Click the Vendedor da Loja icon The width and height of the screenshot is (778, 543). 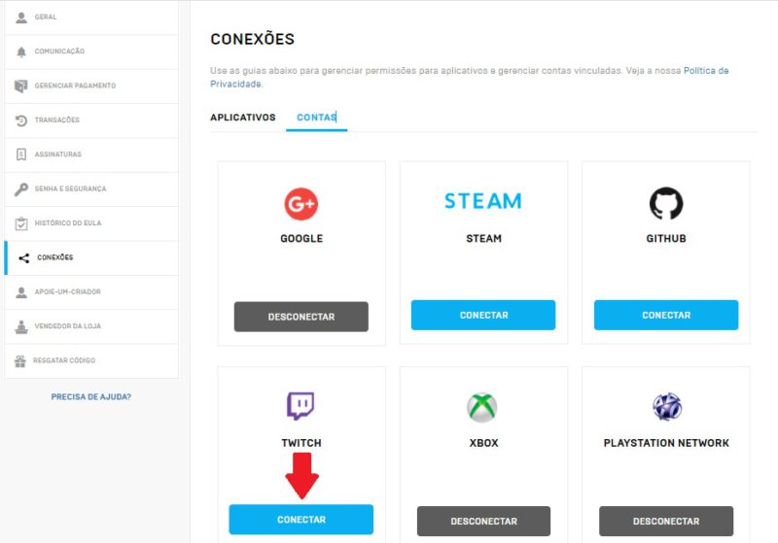click(21, 326)
